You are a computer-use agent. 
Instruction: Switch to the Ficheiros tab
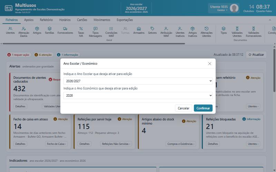point(12,20)
